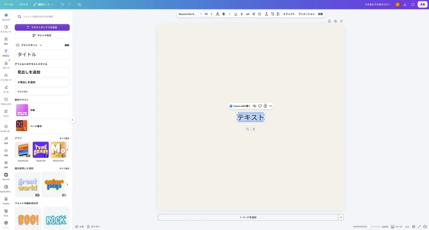Open the ブランド (Brand) sidebar panel
This screenshot has height=230, width=429.
[x=6, y=65]
